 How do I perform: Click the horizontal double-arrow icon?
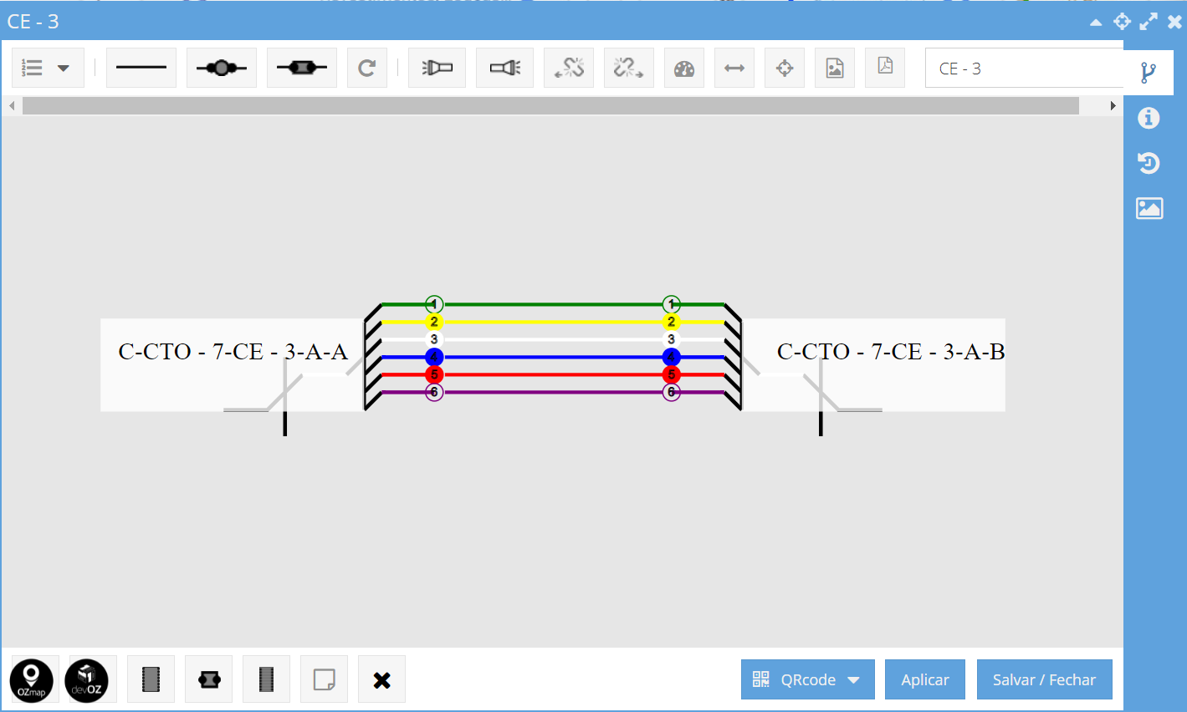click(x=734, y=69)
